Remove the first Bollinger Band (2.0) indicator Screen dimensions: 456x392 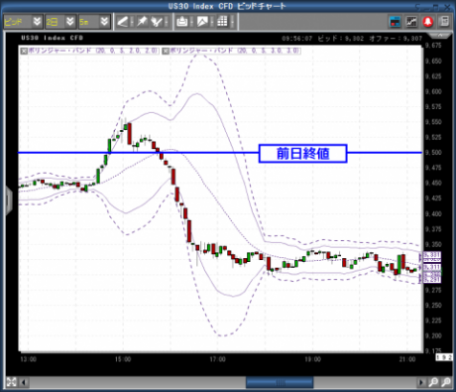click(x=24, y=51)
